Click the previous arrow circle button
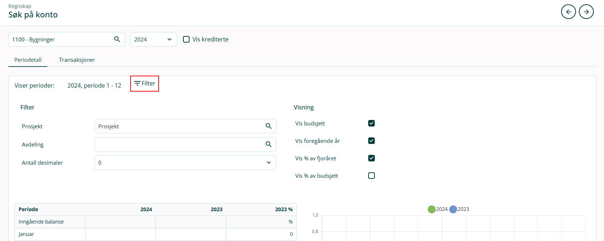Viewport: 604px width, 241px height. point(568,12)
